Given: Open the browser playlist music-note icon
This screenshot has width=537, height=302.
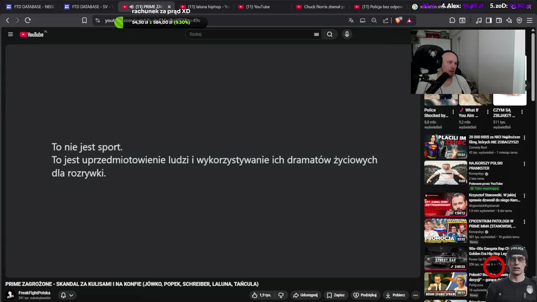Looking at the screenshot, I should point(479,20).
